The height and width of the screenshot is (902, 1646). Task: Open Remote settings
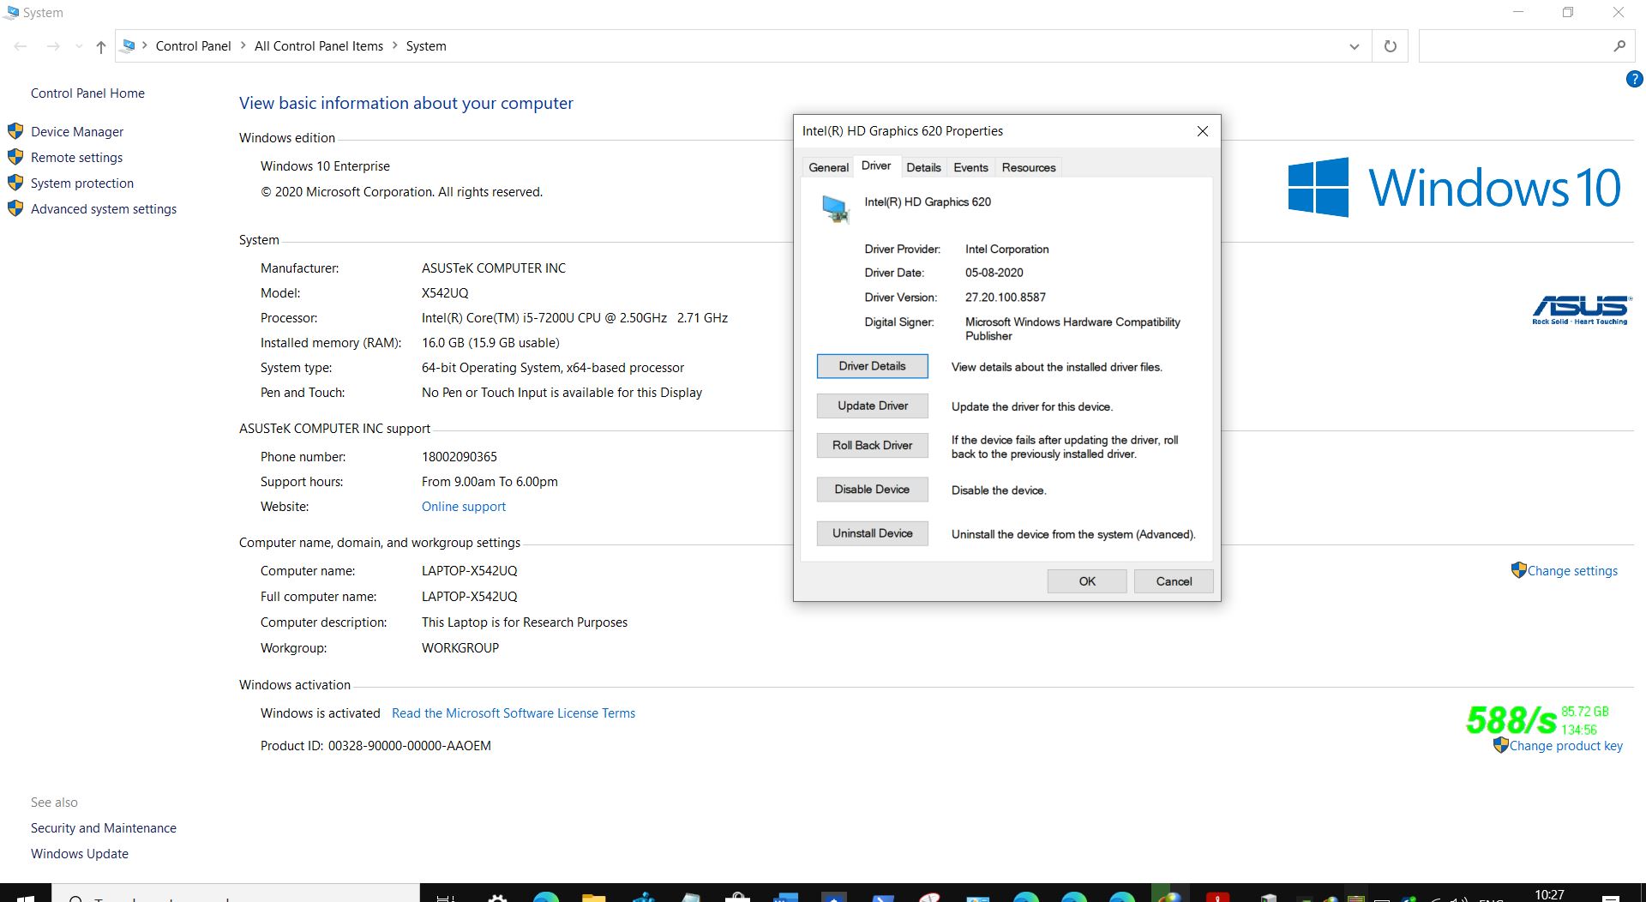tap(76, 158)
